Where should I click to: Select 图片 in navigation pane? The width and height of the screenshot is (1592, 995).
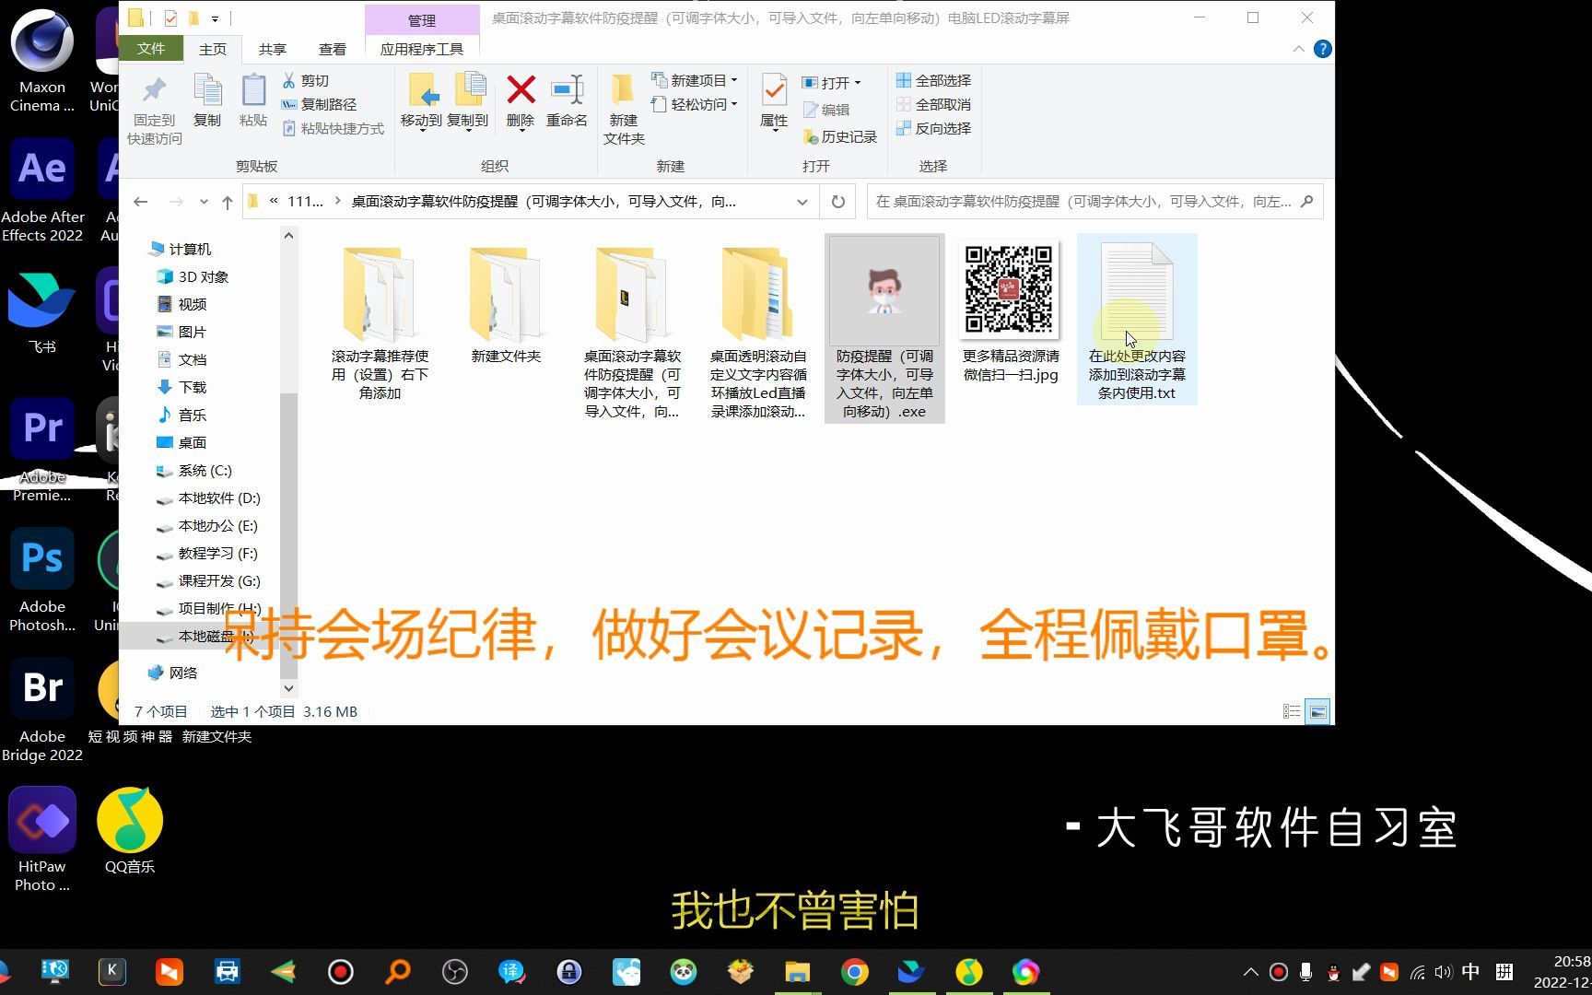point(182,333)
